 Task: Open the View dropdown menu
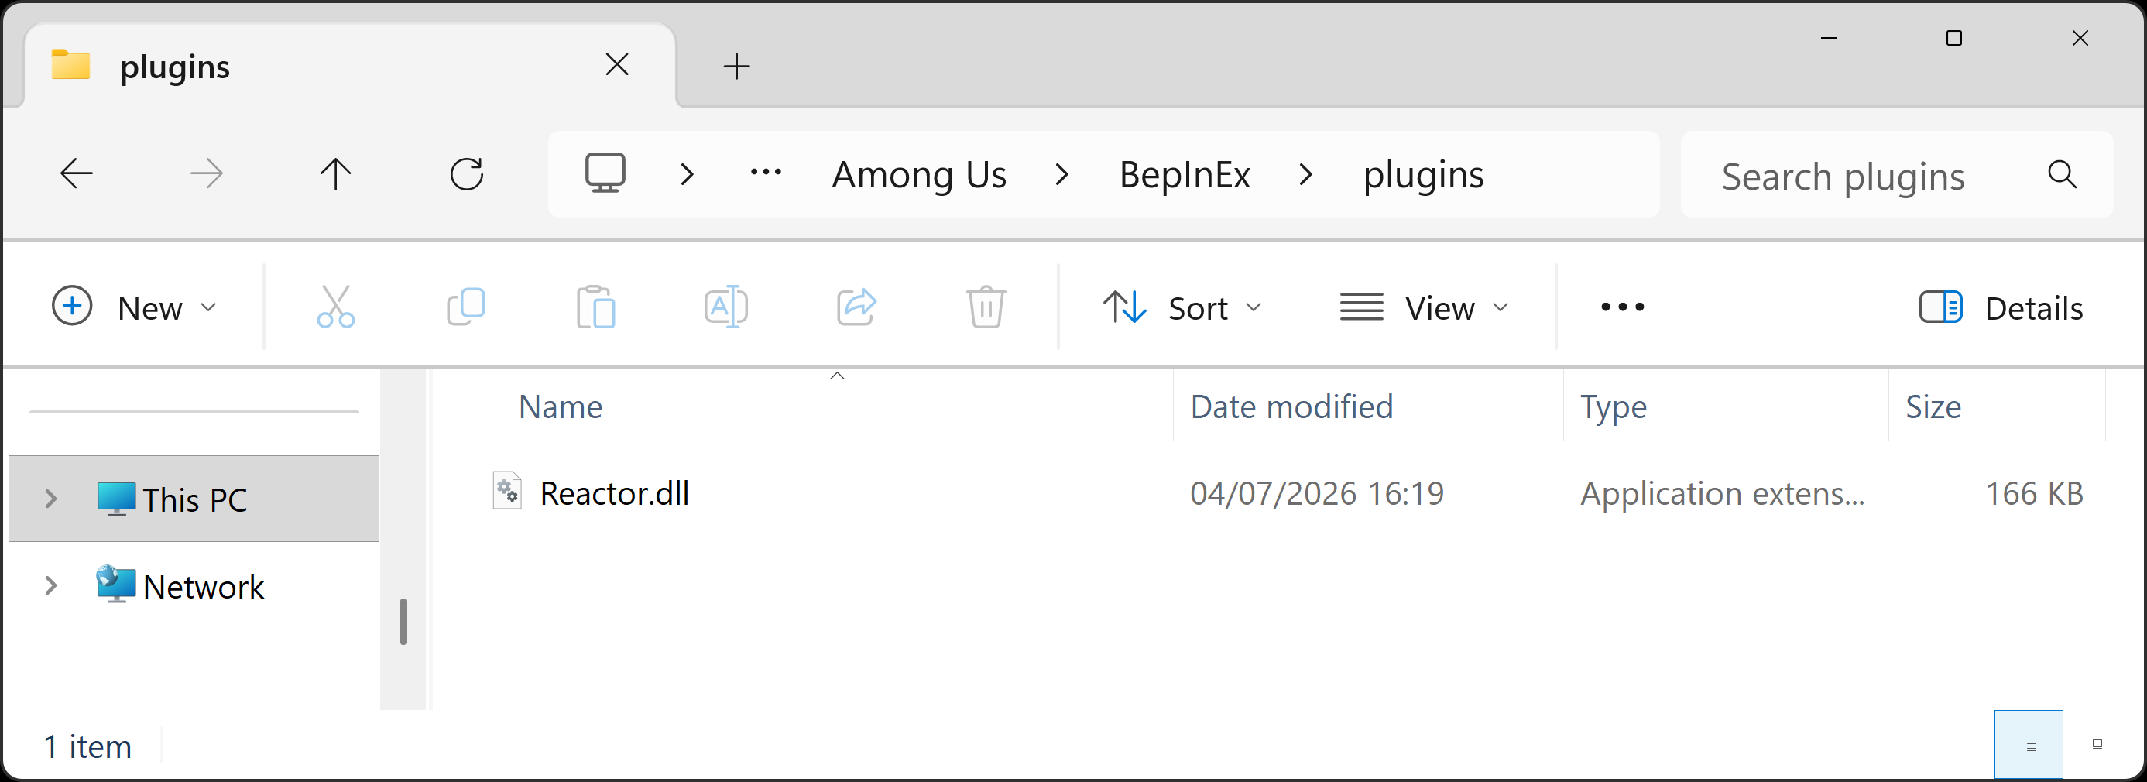click(x=1425, y=307)
